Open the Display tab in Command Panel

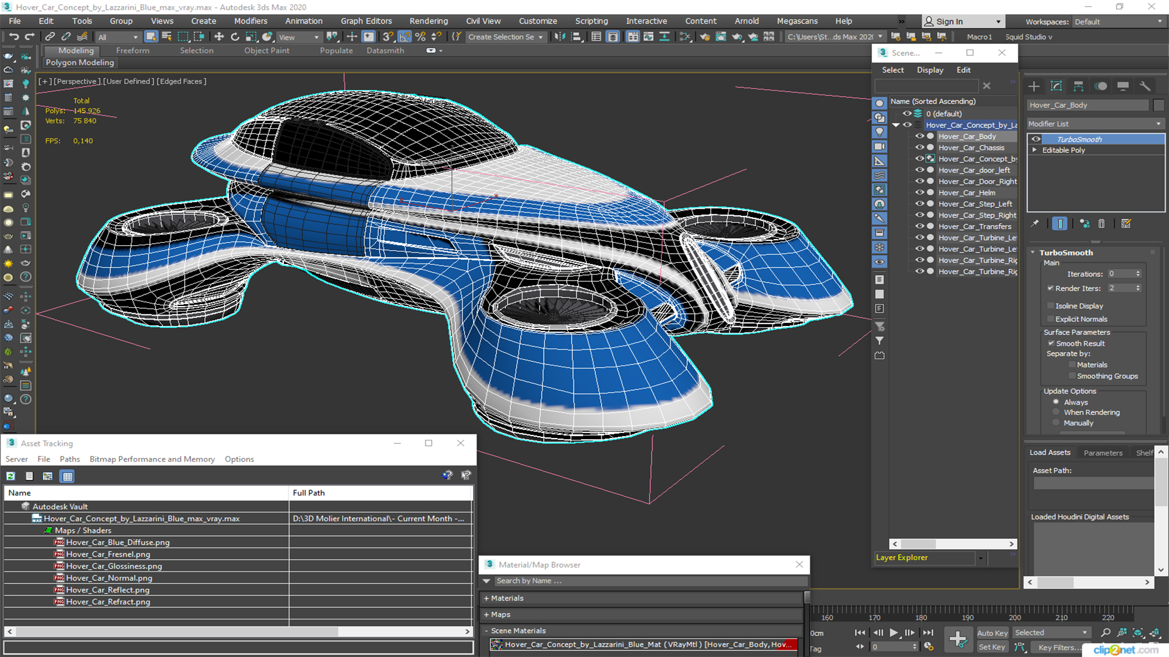(x=1123, y=86)
